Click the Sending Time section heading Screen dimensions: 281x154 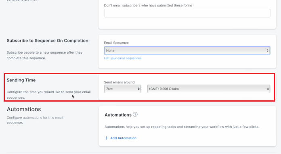[21, 80]
